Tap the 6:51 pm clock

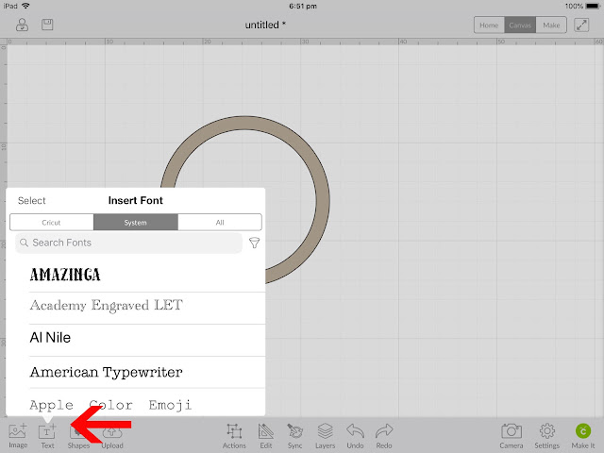pos(302,6)
